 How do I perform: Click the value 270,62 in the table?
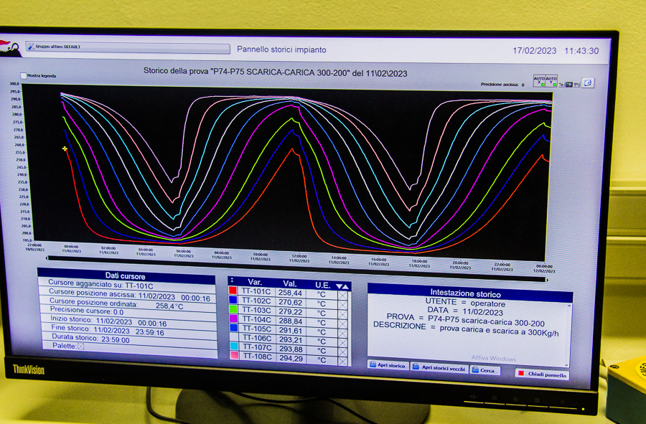(291, 302)
